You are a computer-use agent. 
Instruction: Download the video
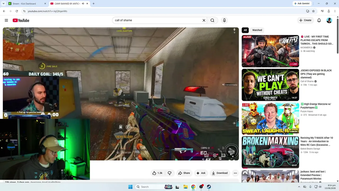pos(220,173)
